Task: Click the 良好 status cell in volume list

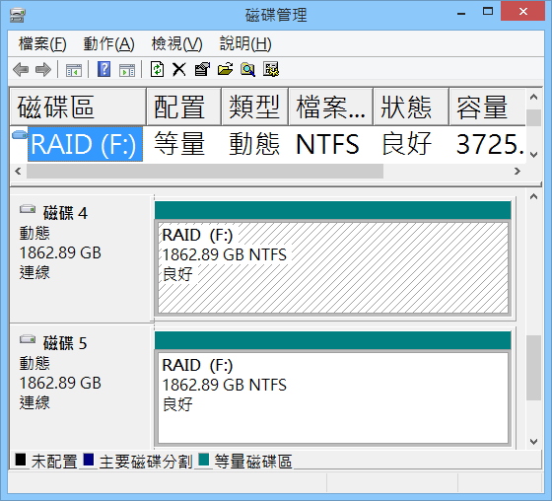Action: tap(406, 143)
